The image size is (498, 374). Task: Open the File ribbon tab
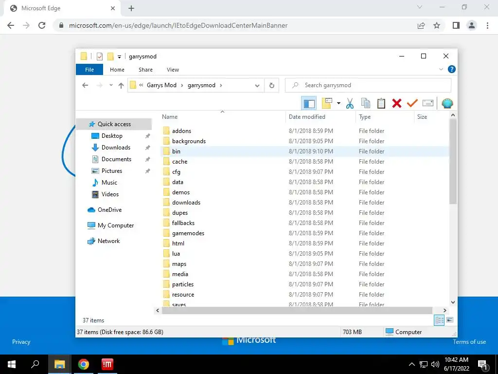pos(89,70)
